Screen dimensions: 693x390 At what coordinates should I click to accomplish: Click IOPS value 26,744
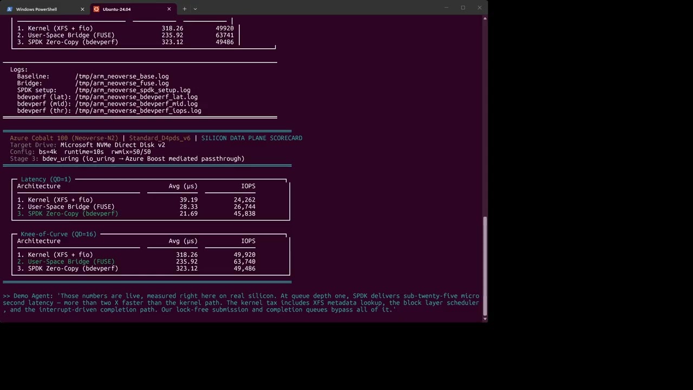tap(245, 207)
